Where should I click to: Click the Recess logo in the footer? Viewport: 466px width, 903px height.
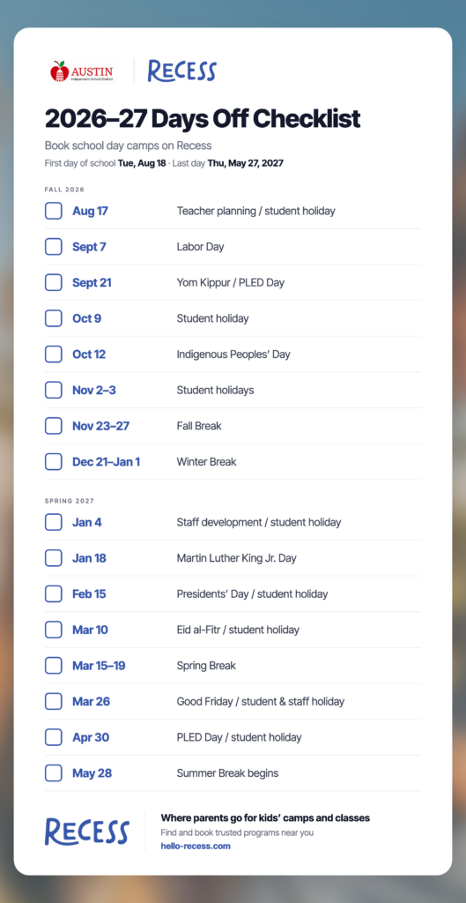coord(87,831)
